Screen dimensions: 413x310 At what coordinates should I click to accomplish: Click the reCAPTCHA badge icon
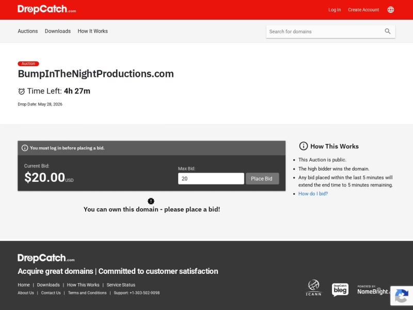click(402, 296)
